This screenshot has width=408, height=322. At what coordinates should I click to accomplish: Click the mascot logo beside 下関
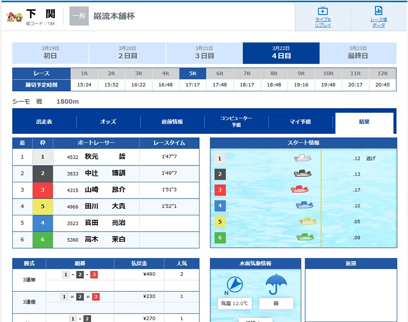tap(15, 17)
